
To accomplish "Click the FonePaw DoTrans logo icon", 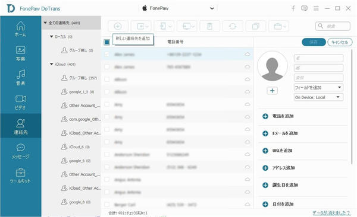I will click(x=11, y=8).
